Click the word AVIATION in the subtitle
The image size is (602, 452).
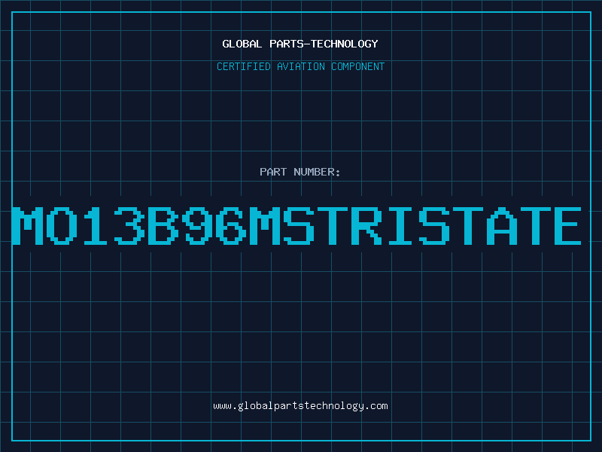[301, 66]
